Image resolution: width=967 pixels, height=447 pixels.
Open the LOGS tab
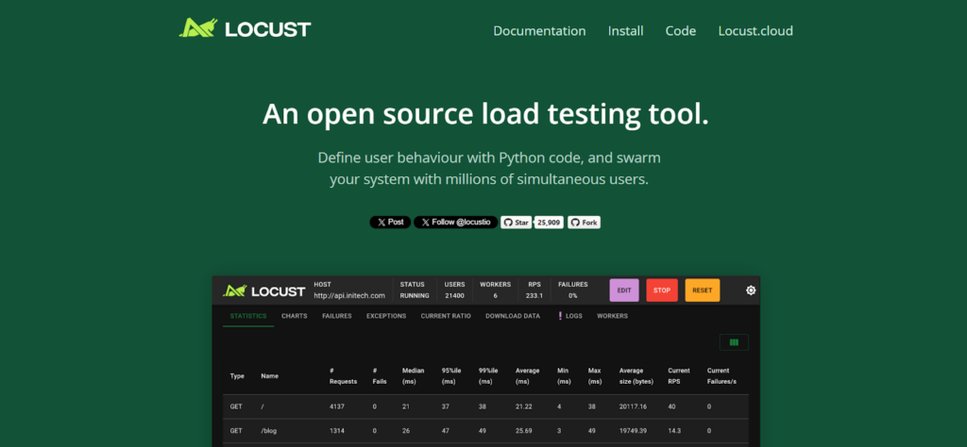(x=570, y=316)
